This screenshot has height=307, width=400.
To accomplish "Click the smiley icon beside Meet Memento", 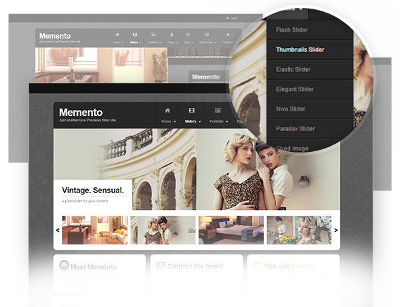I will click(64, 265).
